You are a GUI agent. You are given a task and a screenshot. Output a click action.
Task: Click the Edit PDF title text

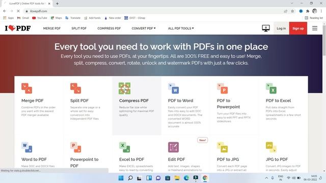click(176, 159)
